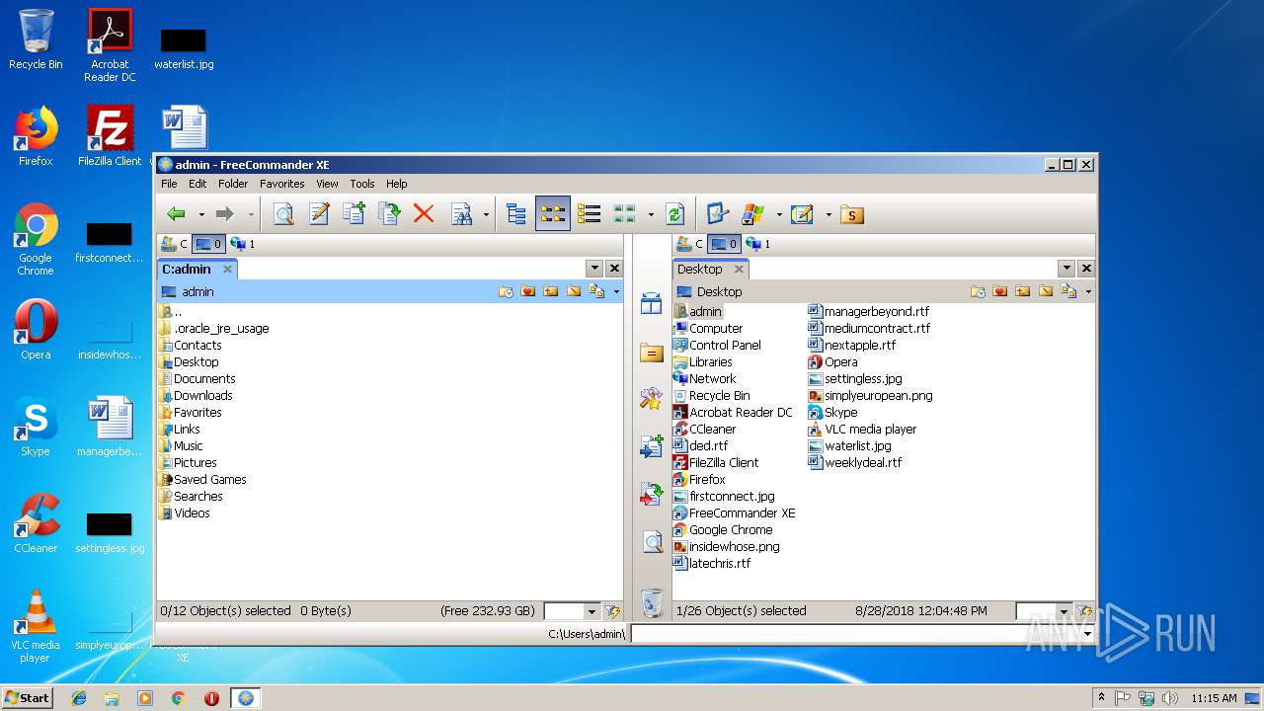
Task: Click equal folder icon in middle bar
Action: (652, 353)
